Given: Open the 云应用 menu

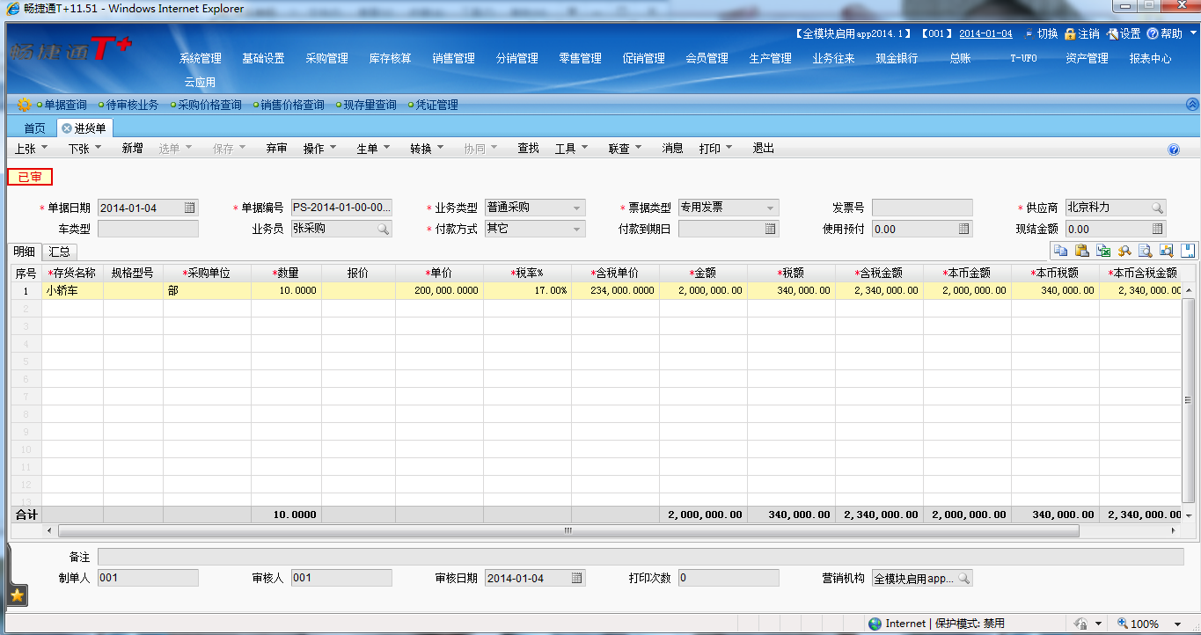Looking at the screenshot, I should coord(200,82).
